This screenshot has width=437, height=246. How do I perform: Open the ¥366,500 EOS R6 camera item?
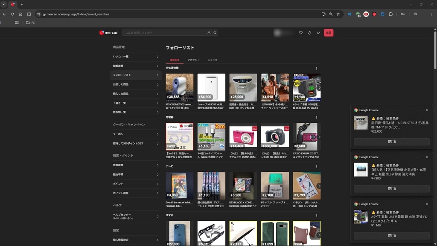tap(275, 141)
